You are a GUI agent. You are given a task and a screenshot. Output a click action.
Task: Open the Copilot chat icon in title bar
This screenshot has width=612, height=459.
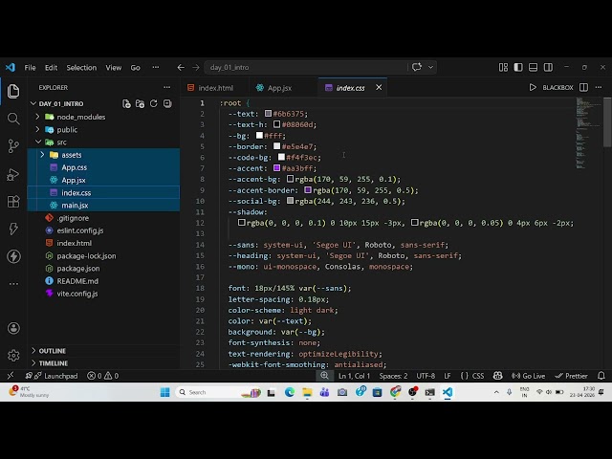point(417,67)
